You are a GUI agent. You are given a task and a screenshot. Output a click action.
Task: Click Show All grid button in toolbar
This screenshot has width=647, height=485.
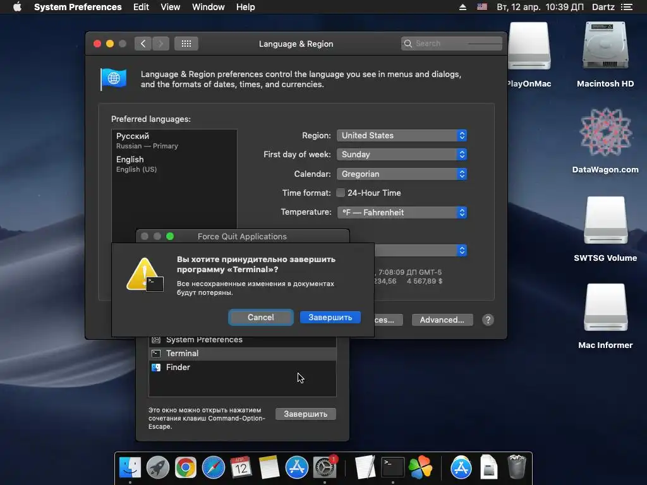[186, 44]
